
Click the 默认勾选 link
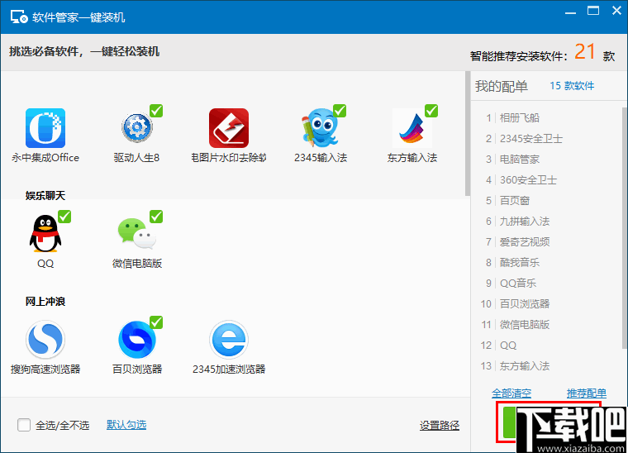click(126, 425)
